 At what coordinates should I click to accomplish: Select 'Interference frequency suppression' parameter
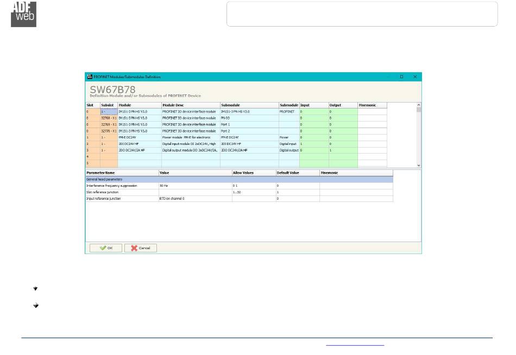pyautogui.click(x=122, y=186)
